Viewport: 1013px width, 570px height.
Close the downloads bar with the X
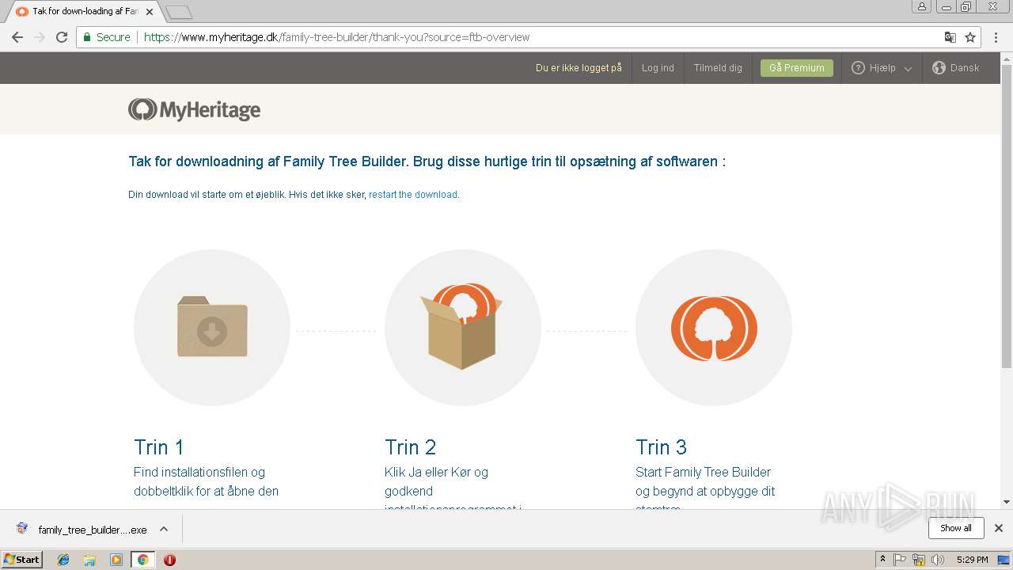(999, 528)
